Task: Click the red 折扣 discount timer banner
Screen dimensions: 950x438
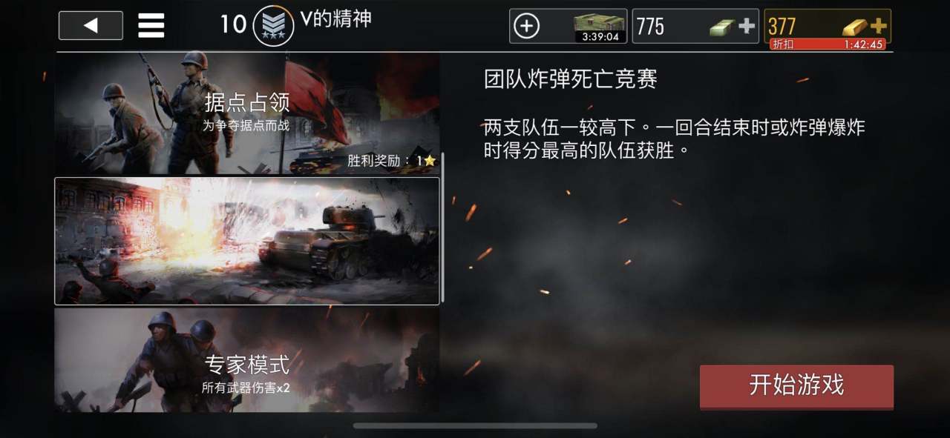Action: tap(828, 44)
